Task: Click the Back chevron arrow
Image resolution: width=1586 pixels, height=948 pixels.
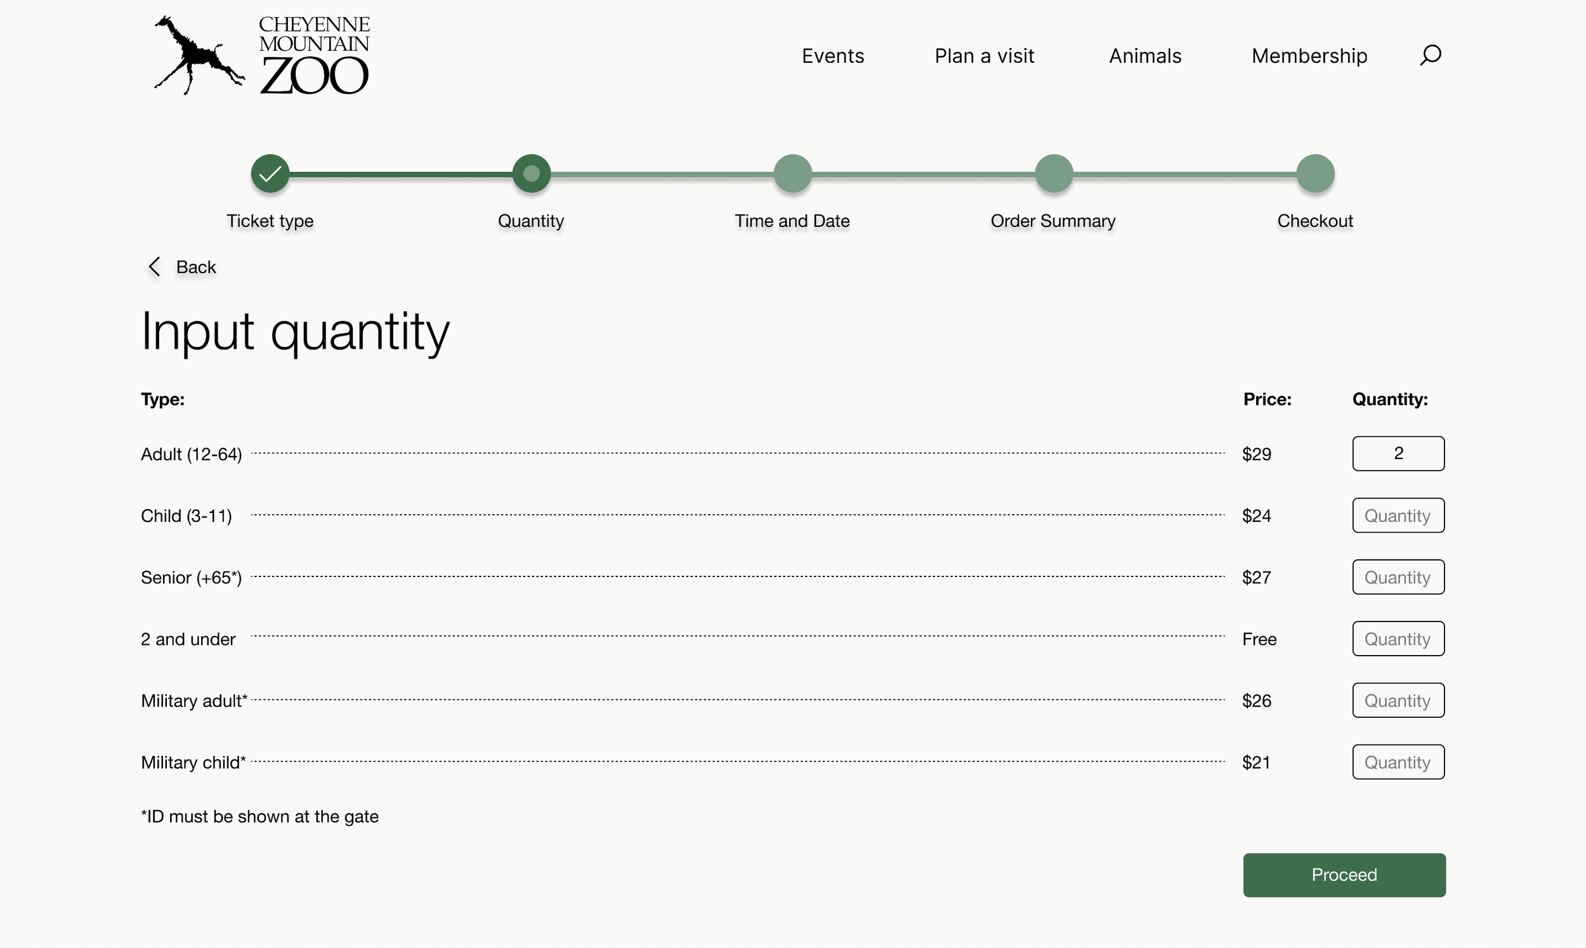Action: [154, 267]
